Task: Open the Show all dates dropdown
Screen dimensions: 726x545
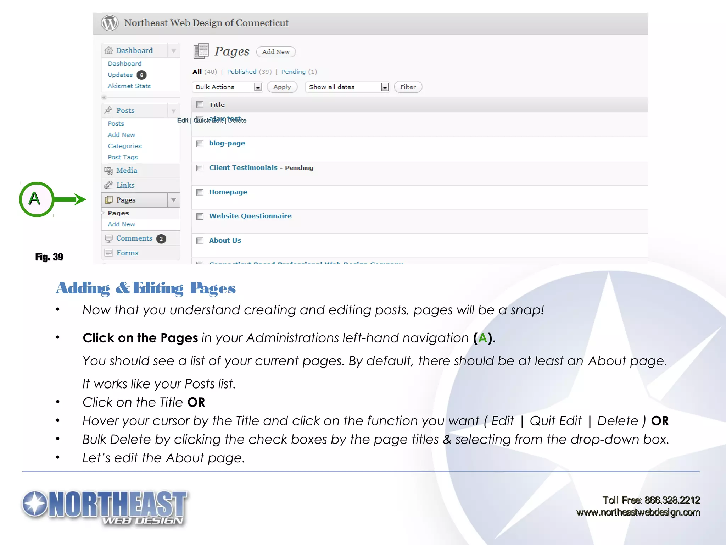Action: coord(347,87)
